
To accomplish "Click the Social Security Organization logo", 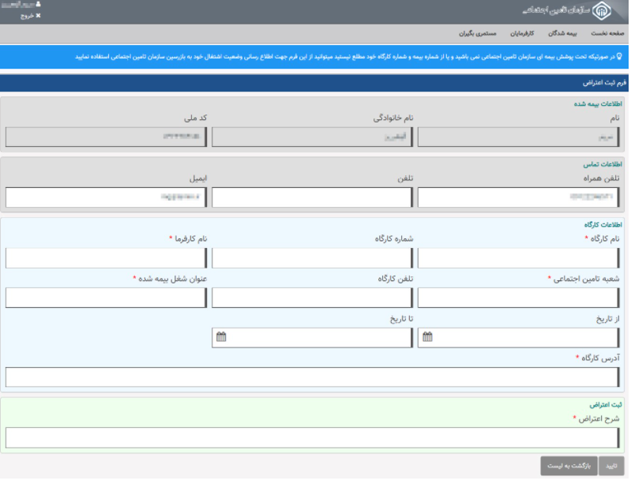I will pos(602,10).
